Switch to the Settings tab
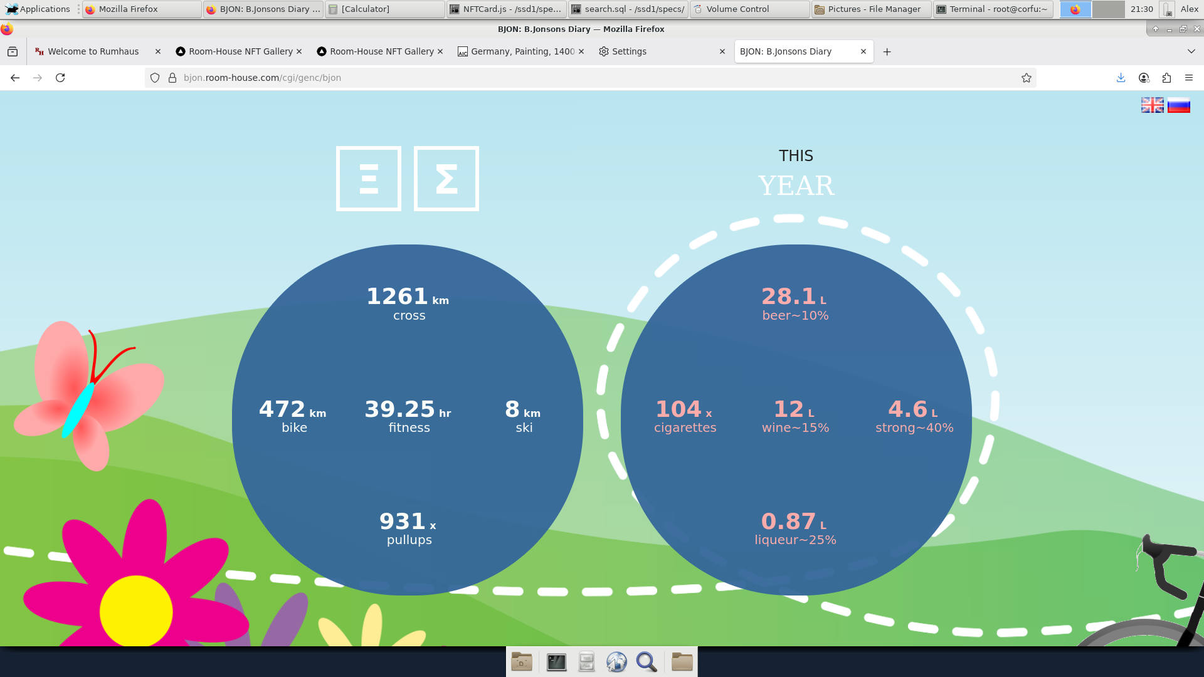Screen dimensions: 1204x677 (629, 51)
